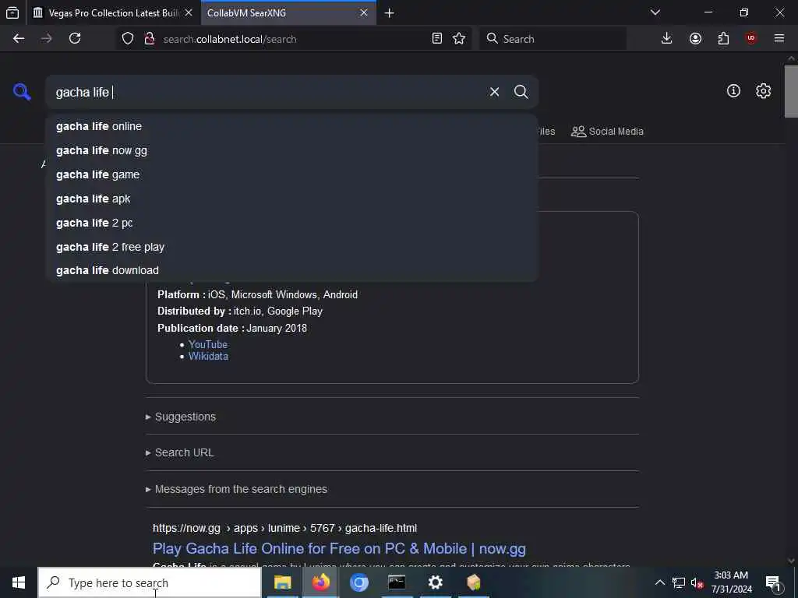Screen dimensions: 798x598
Task: Open network status tray icon
Action: click(x=679, y=582)
